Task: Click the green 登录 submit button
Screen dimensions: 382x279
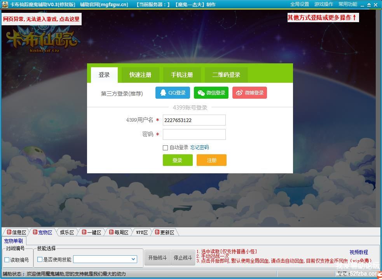Action: [178, 160]
